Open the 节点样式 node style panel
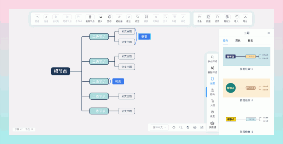 pyautogui.click(x=213, y=59)
